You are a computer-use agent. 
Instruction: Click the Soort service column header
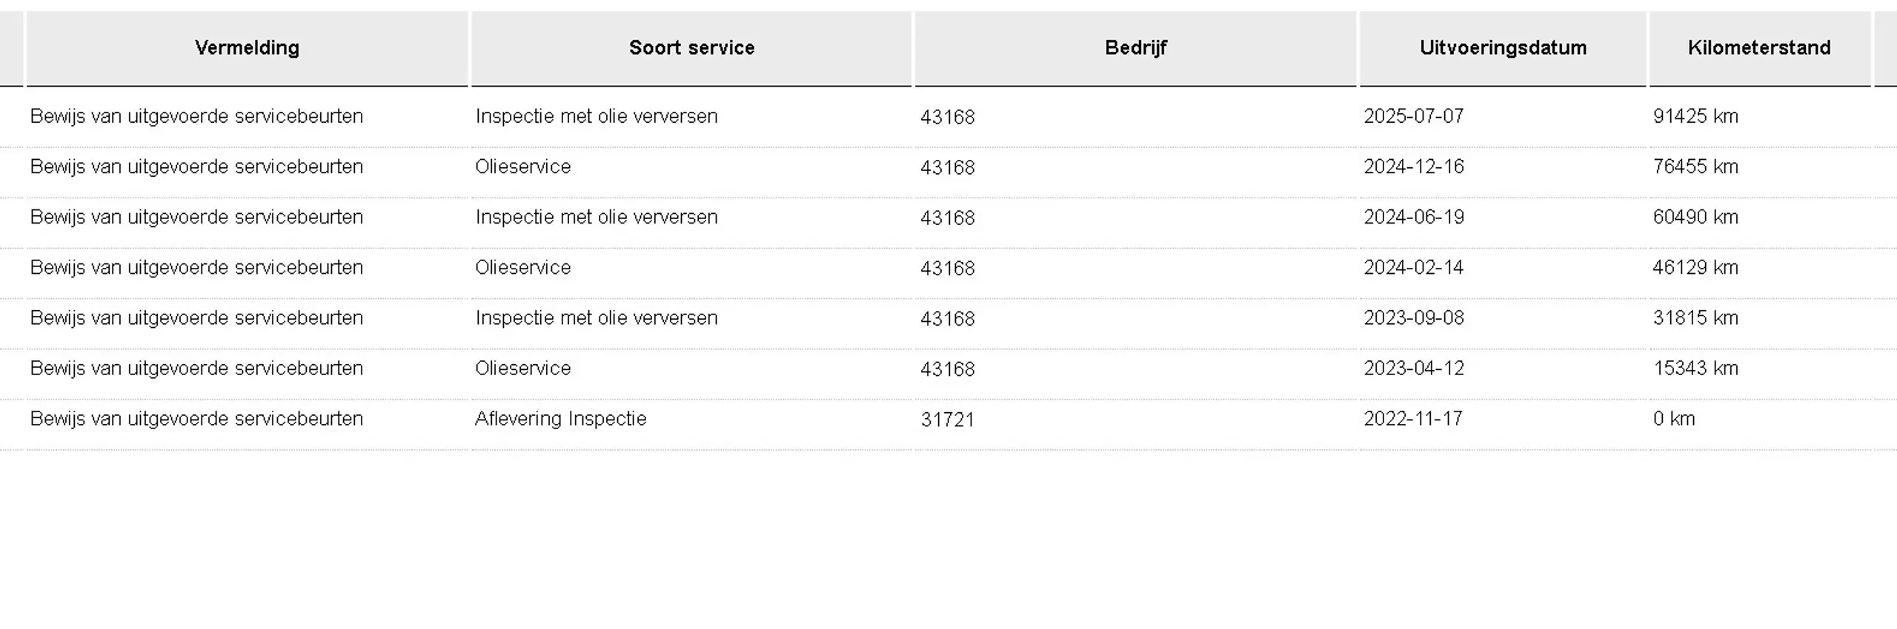[x=691, y=48]
